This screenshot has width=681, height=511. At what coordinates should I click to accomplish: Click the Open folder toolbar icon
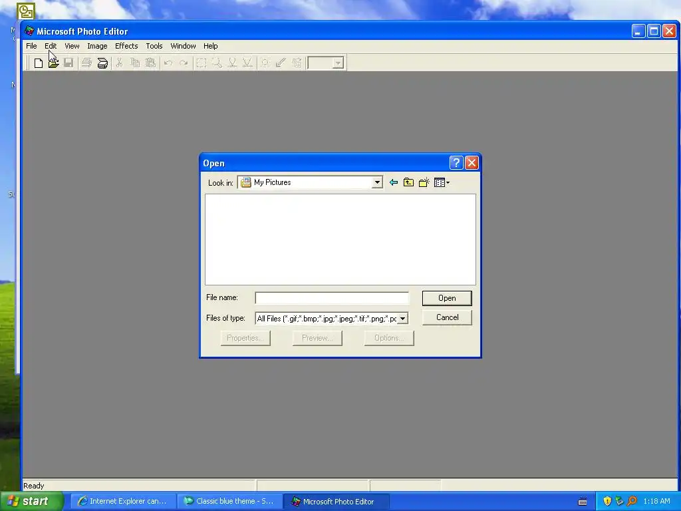53,63
